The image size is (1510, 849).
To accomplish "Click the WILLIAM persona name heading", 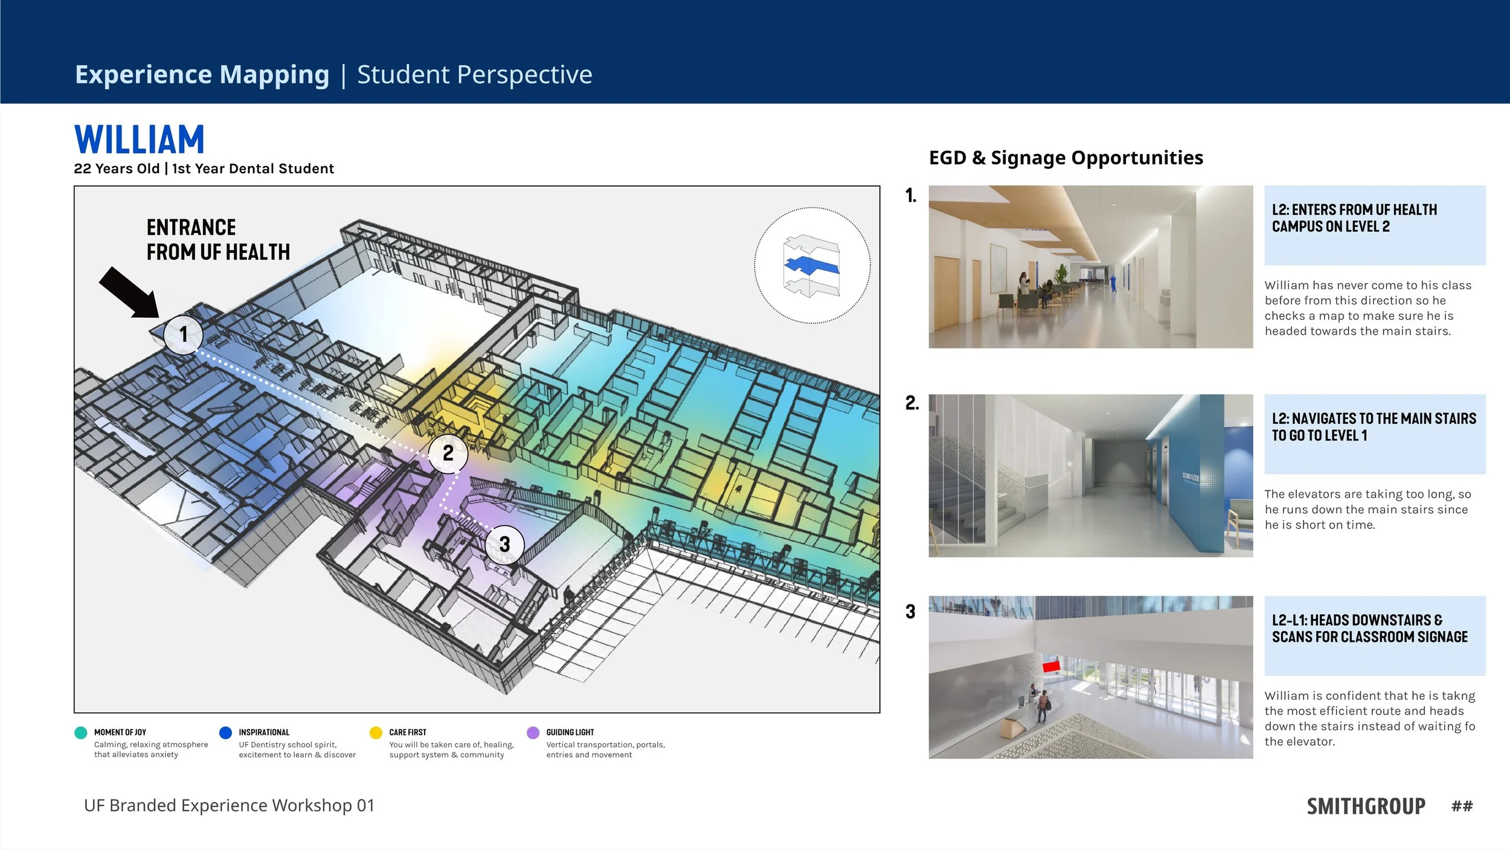I will (x=140, y=140).
